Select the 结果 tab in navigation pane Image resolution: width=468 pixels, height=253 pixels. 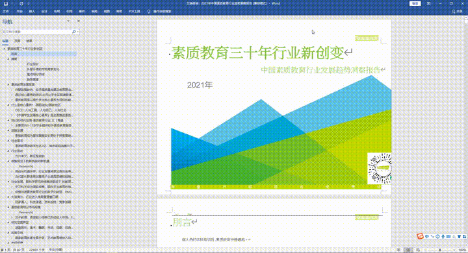point(29,41)
